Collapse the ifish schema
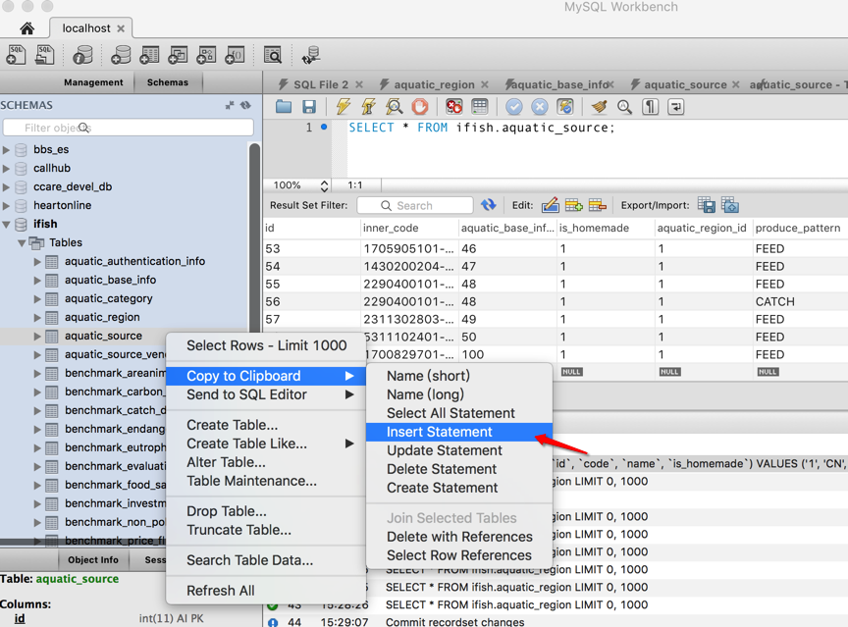The width and height of the screenshot is (848, 627). click(x=7, y=225)
